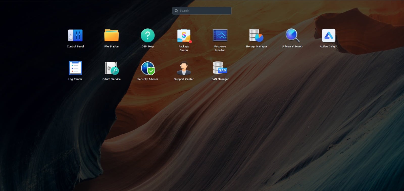Click the Search input field
The width and height of the screenshot is (404, 191).
coord(205,11)
